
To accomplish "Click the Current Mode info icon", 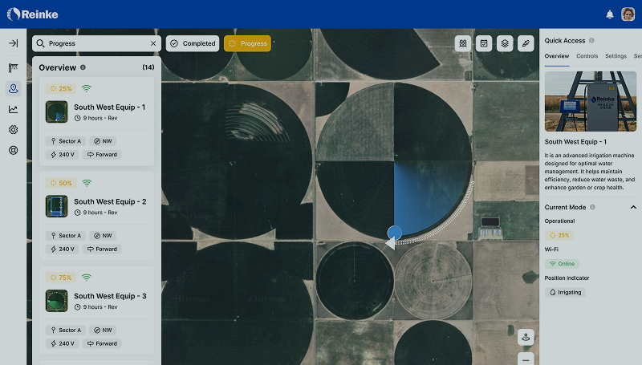I will [x=592, y=207].
